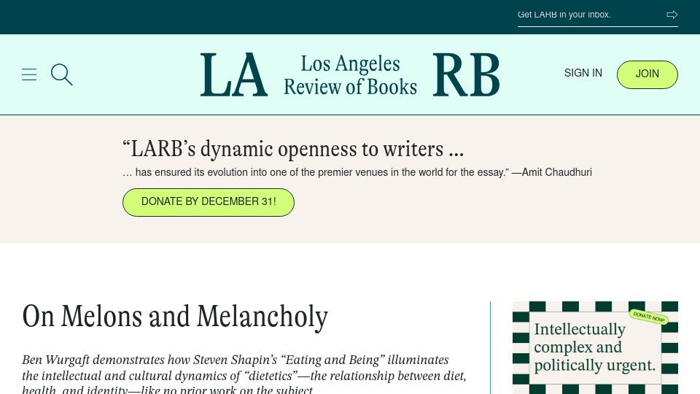Screen dimensions: 700x394
Task: Open the SIGN IN link
Action: click(x=583, y=73)
